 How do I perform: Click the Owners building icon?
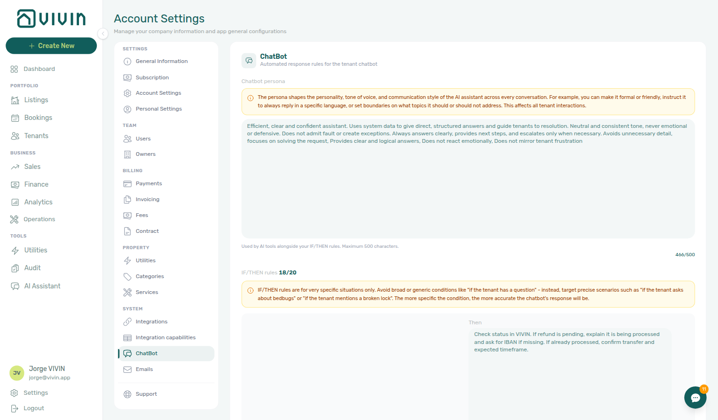pyautogui.click(x=127, y=154)
